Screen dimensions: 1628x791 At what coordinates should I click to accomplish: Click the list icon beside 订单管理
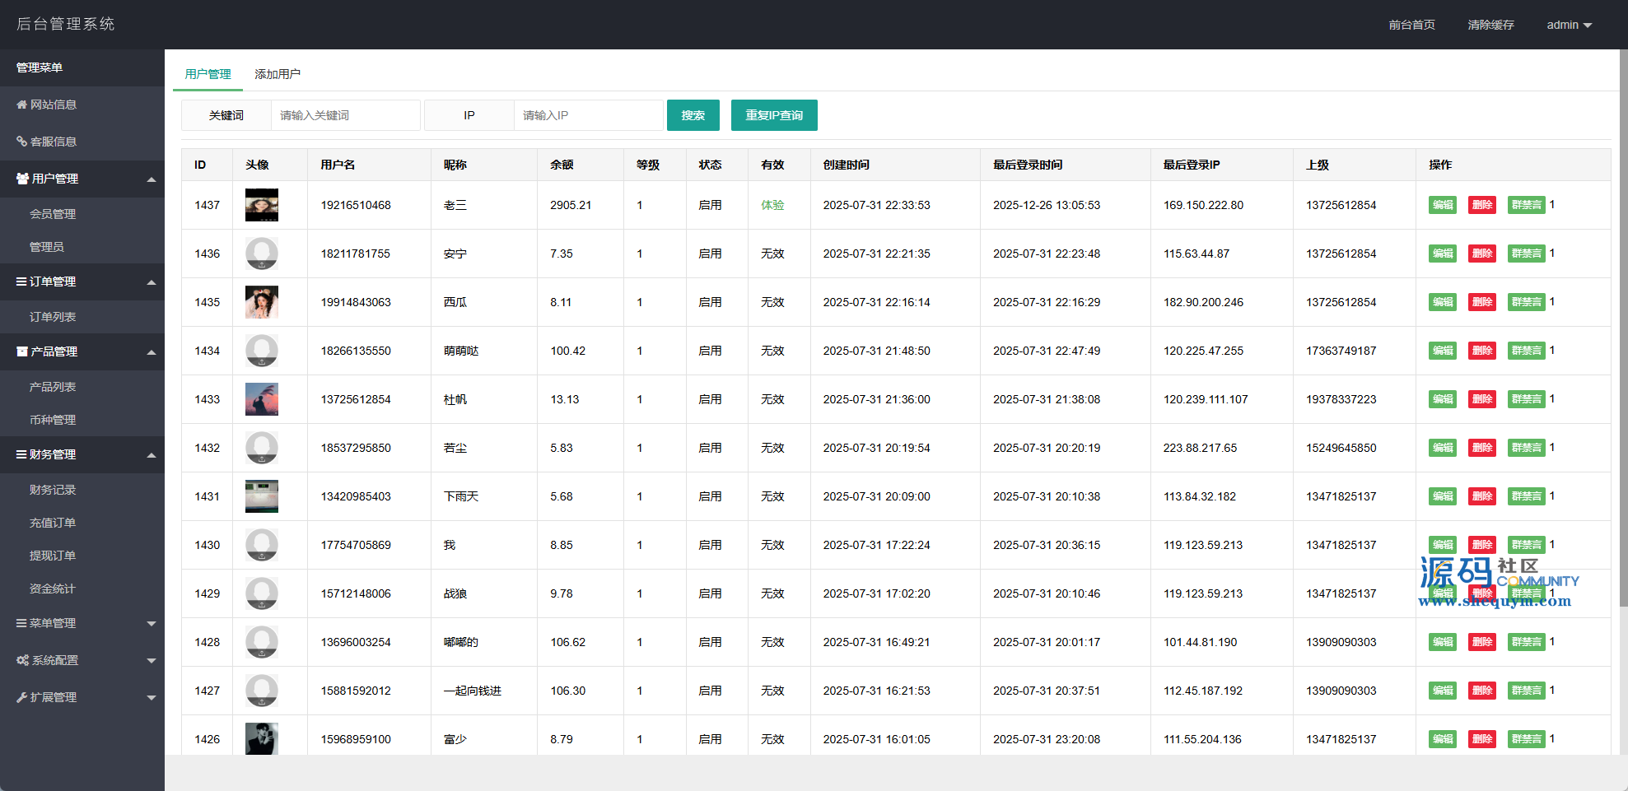(21, 282)
